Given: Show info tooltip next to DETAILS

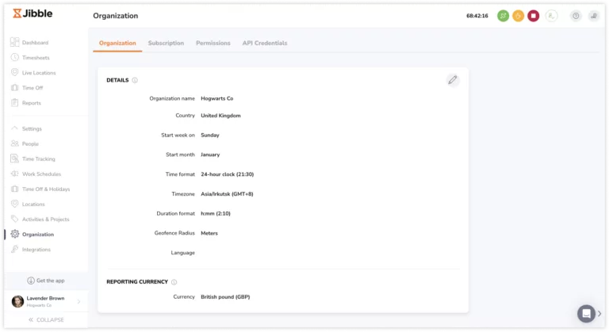Looking at the screenshot, I should click(x=135, y=80).
